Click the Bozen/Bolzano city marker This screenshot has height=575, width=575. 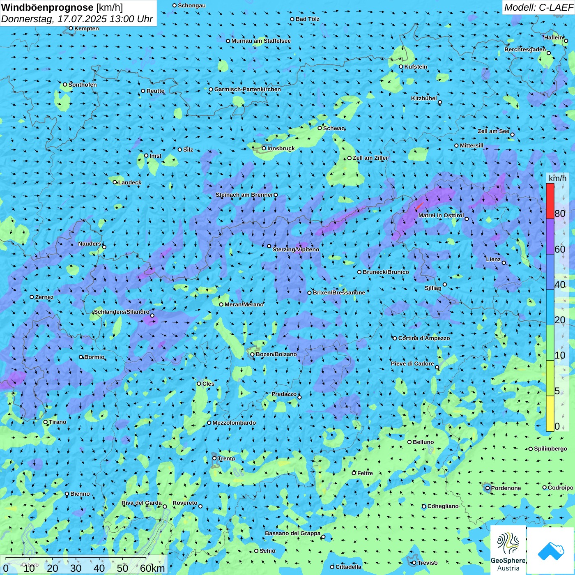[253, 354]
